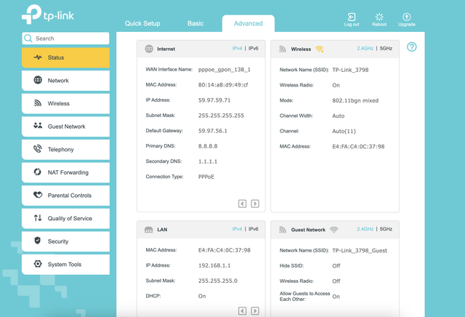Open the Parental Controls section
The width and height of the screenshot is (465, 317).
click(x=65, y=196)
